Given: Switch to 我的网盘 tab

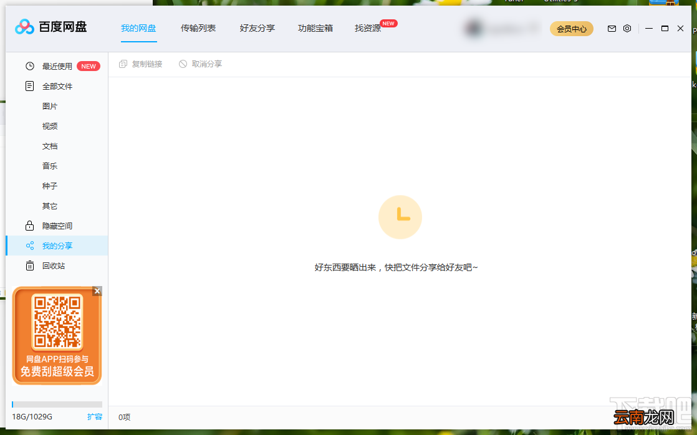Looking at the screenshot, I should point(138,29).
